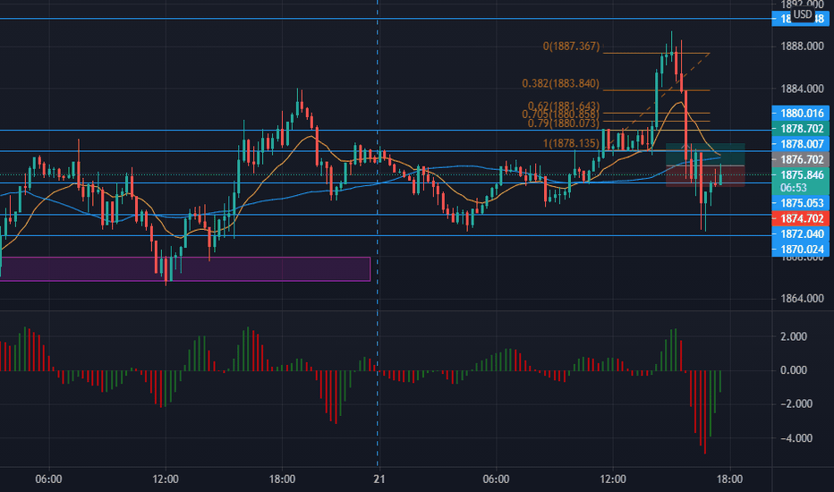Select the red short position zone
Viewport: 834px width, 492px height.
coord(705,176)
